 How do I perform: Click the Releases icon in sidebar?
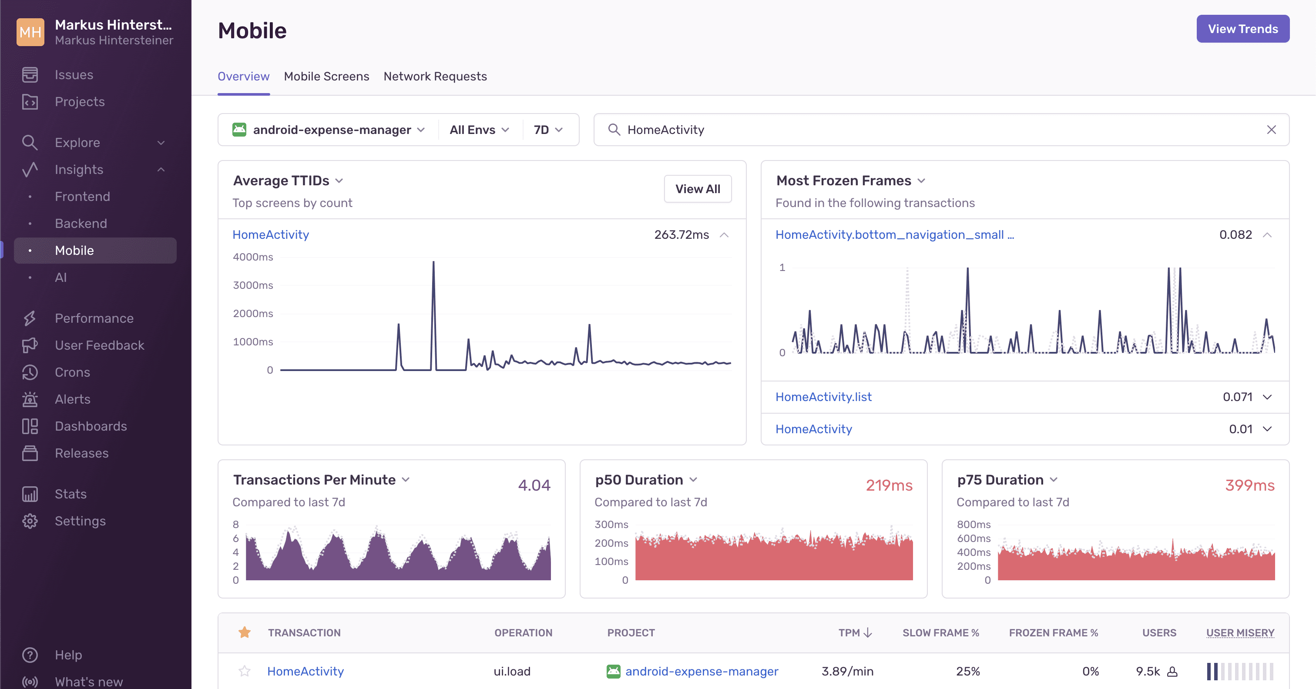click(x=30, y=453)
